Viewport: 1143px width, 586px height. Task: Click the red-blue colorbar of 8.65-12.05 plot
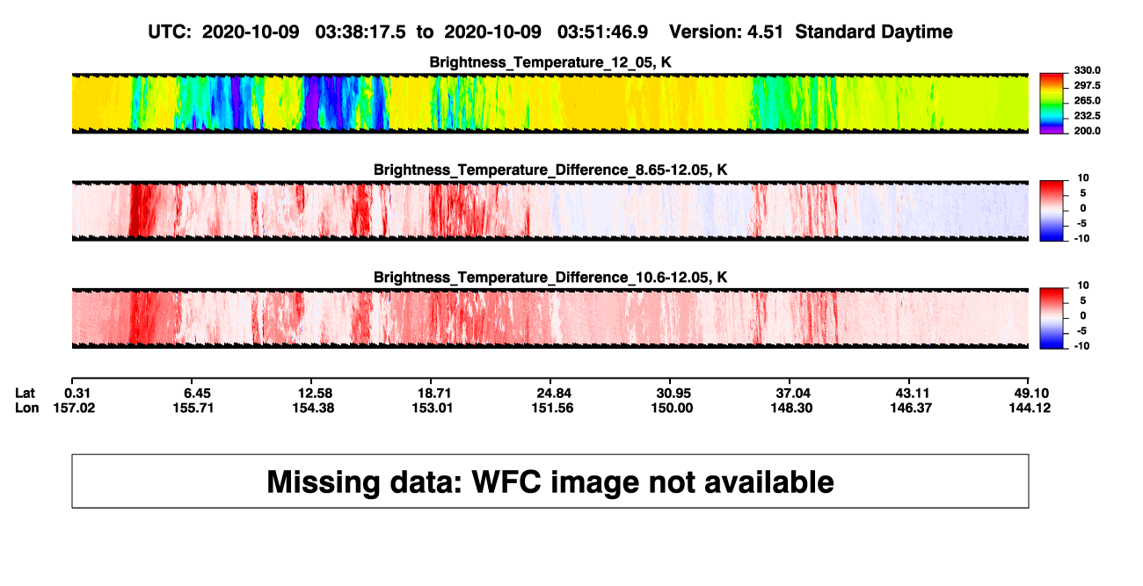pos(1052,209)
